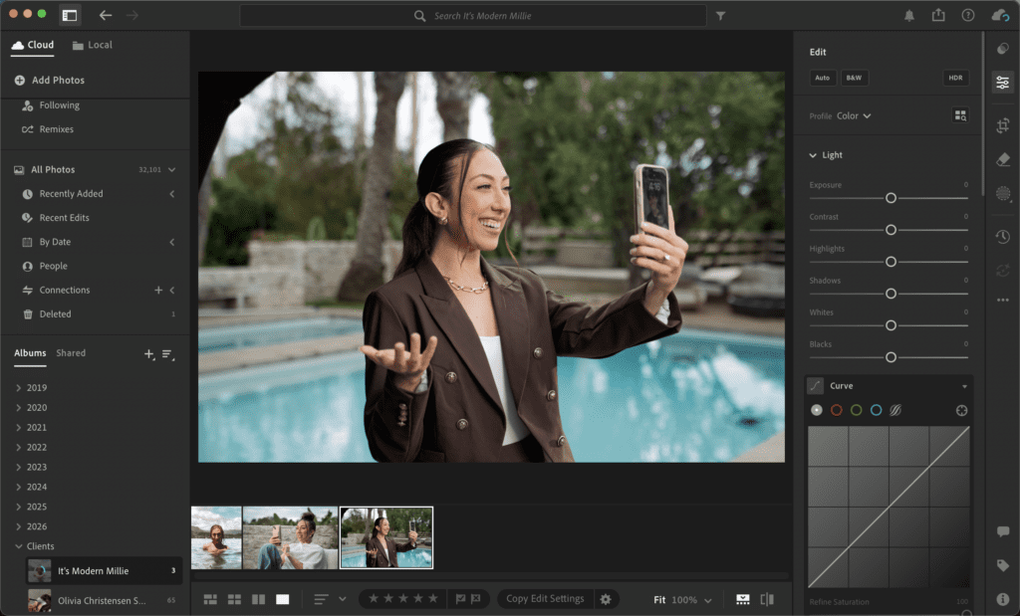Viewport: 1020px width, 616px height.
Task: Collapse the Light section
Action: click(814, 155)
